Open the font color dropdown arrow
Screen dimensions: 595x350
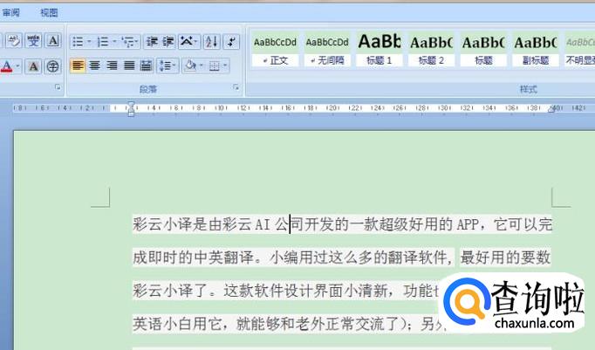tap(17, 66)
